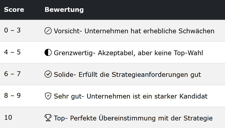Click the Bewertung column header
Viewport: 225px width, 128px height.
(x=64, y=10)
